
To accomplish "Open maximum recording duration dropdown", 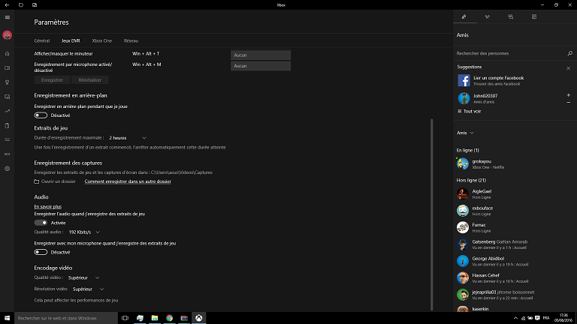I will (x=128, y=138).
